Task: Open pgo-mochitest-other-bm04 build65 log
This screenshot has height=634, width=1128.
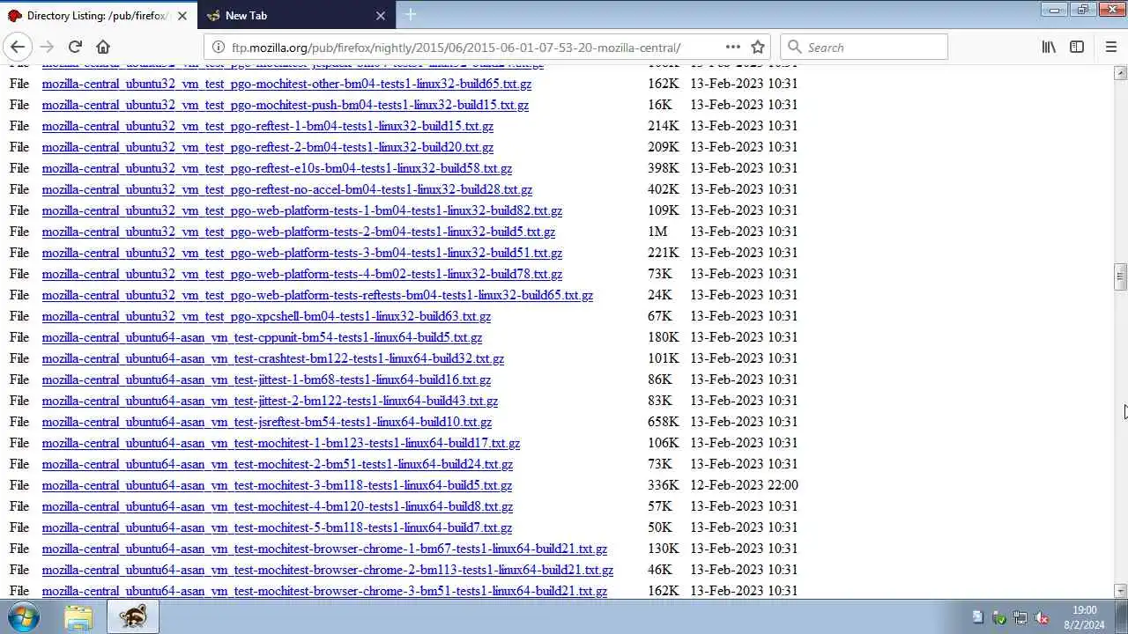Action: pos(286,84)
